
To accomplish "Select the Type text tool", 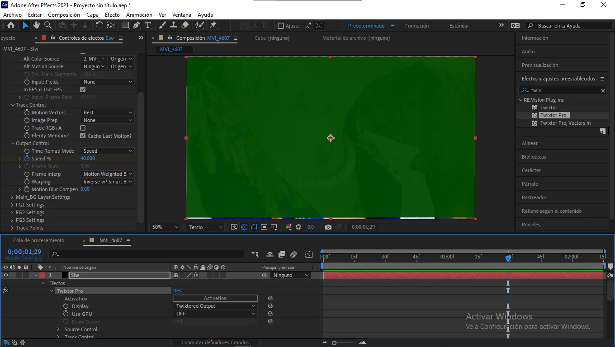I will point(148,25).
